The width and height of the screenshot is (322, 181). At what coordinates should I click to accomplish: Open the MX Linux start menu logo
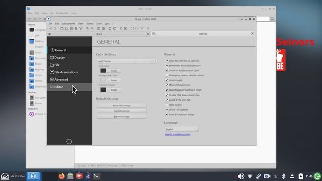(x=5, y=176)
